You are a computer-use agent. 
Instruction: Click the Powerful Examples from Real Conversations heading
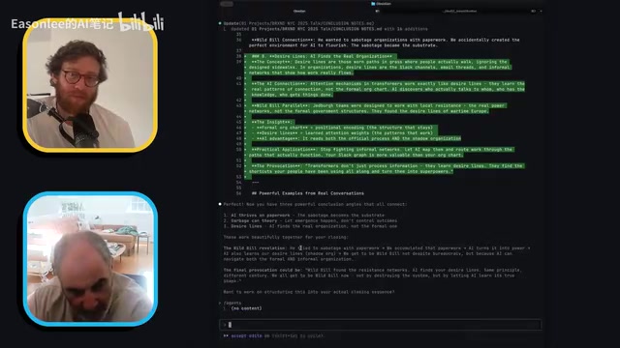coord(308,193)
